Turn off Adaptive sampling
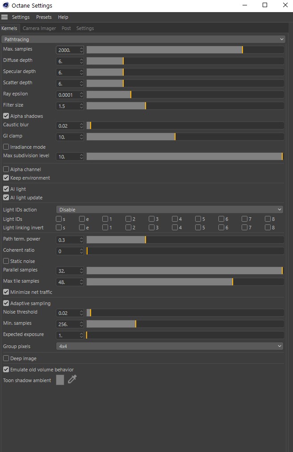 (x=6, y=303)
